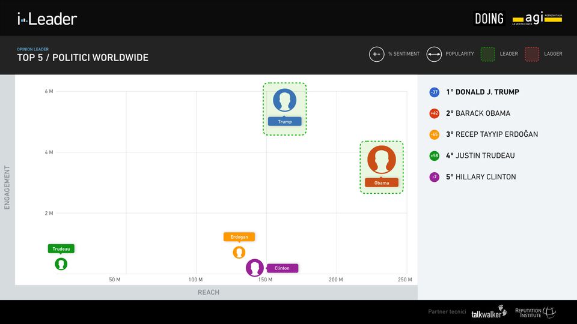Image resolution: width=577 pixels, height=324 pixels.
Task: Open the Reputation Institute partner logo
Action: tap(535, 312)
